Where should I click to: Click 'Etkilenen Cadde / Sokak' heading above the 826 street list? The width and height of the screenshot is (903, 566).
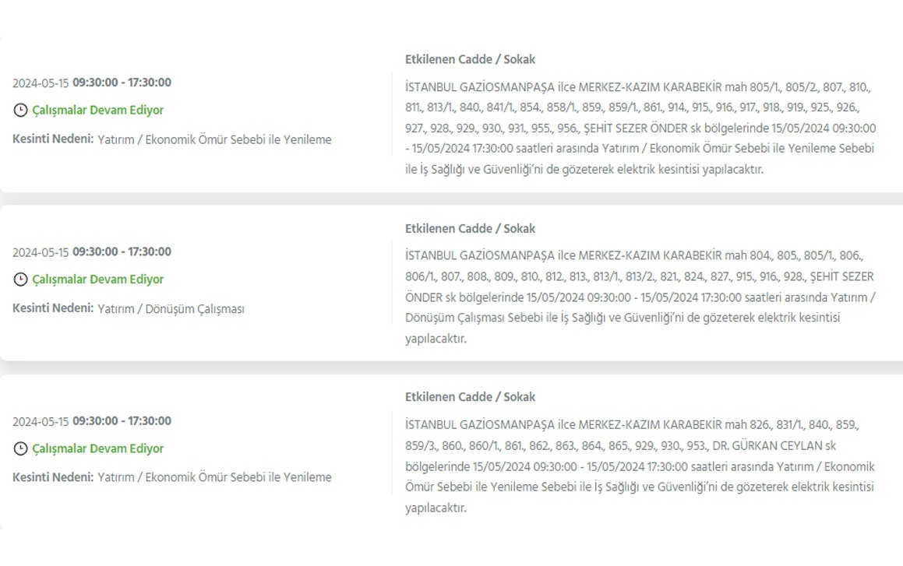point(470,397)
